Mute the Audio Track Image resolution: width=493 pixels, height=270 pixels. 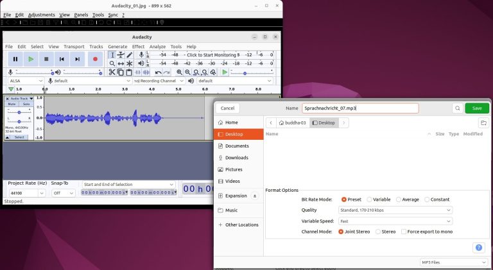(x=12, y=104)
